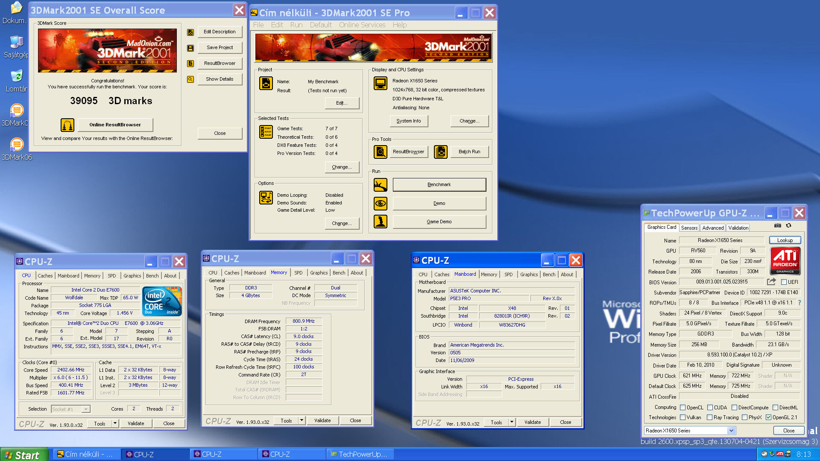Switch to the Validation tab in GPU-Z
This screenshot has height=461, width=820.
[x=738, y=228]
